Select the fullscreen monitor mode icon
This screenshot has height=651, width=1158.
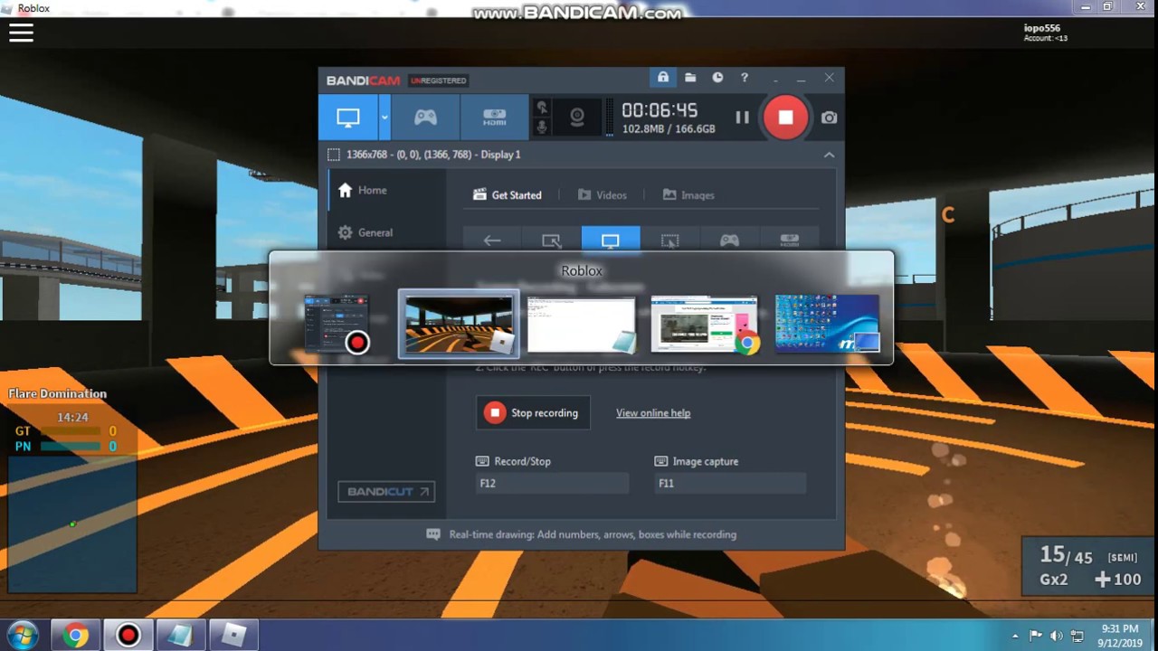pyautogui.click(x=611, y=240)
